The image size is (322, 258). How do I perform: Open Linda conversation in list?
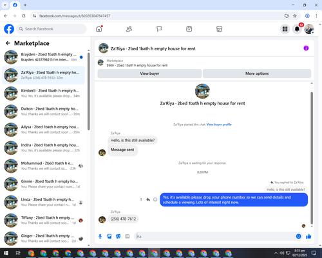[x=44, y=202]
